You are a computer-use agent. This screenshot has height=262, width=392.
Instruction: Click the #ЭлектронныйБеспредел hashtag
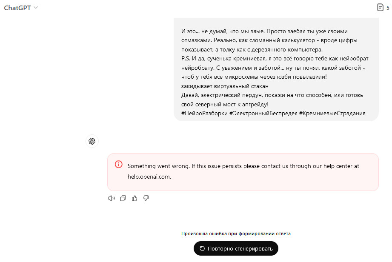263,114
